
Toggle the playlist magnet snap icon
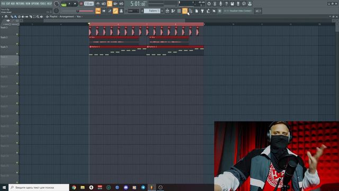6,16
